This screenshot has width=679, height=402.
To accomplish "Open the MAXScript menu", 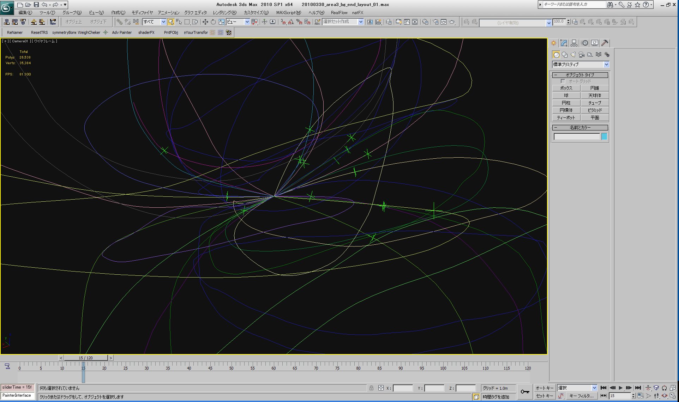I will pos(288,12).
